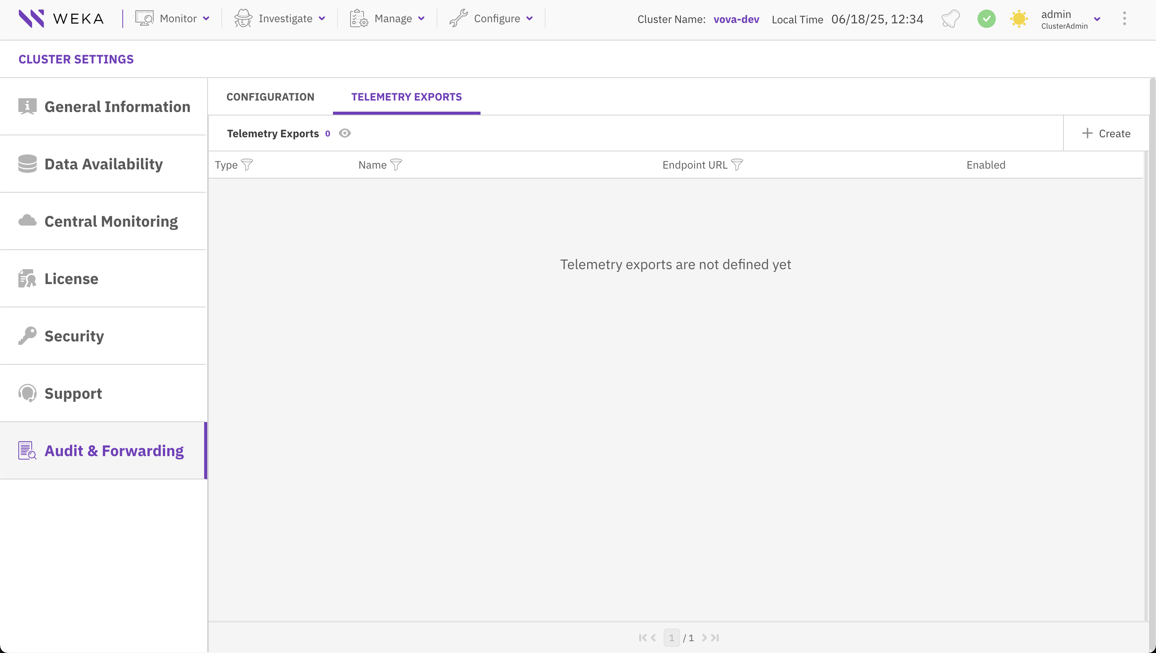Switch to the Configuration tab
The image size is (1156, 653).
point(270,97)
